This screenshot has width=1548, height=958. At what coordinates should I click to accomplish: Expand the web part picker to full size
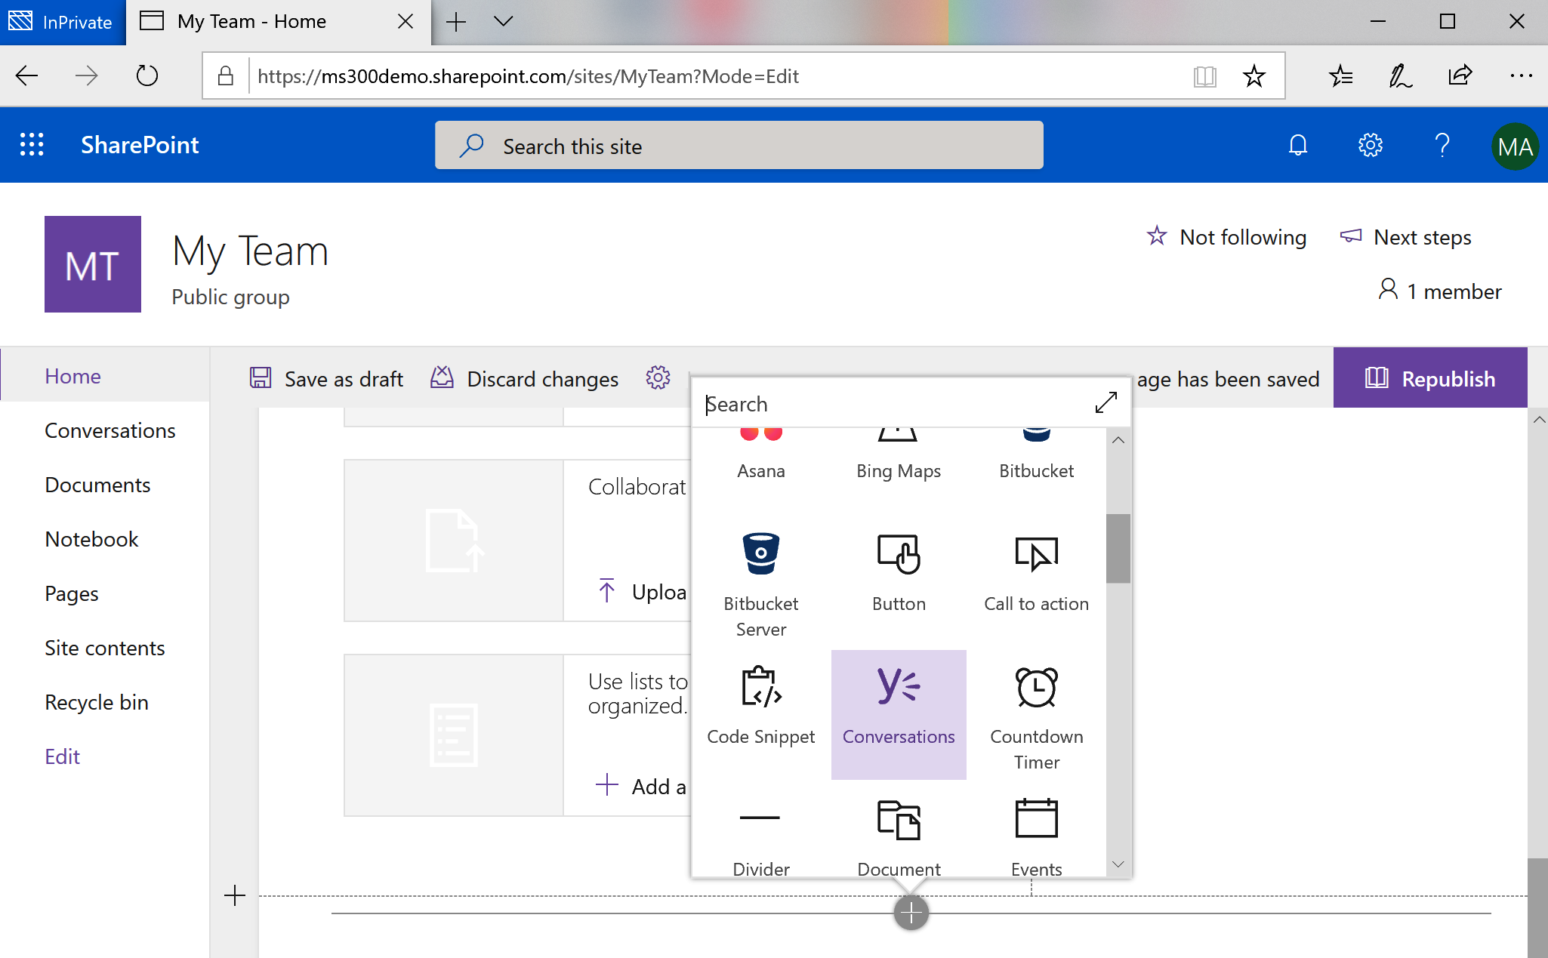[x=1105, y=403]
